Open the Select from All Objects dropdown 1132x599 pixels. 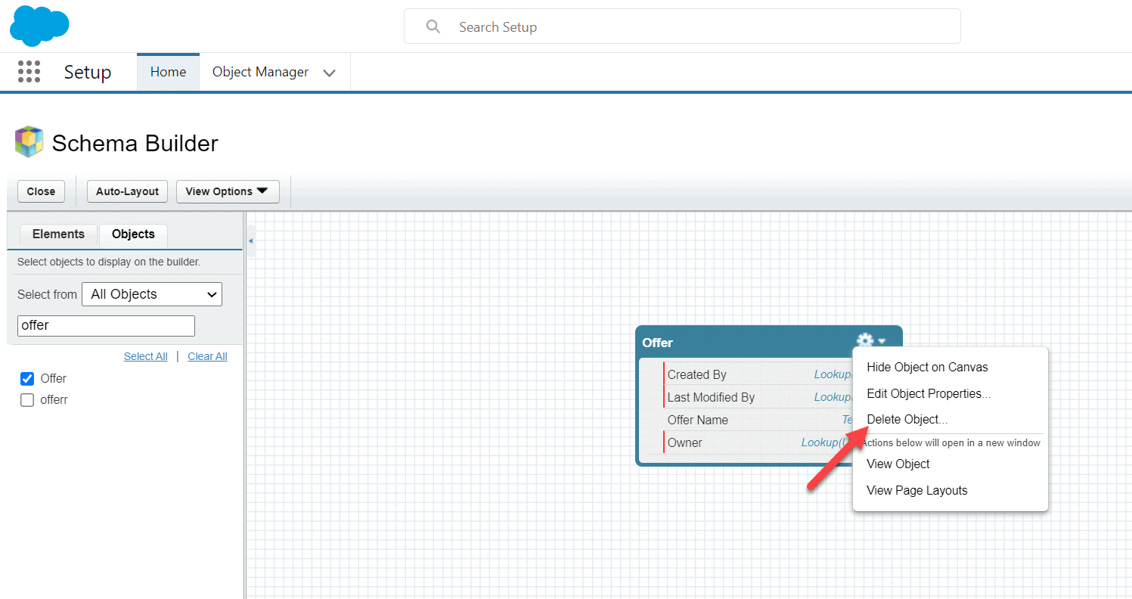point(151,294)
